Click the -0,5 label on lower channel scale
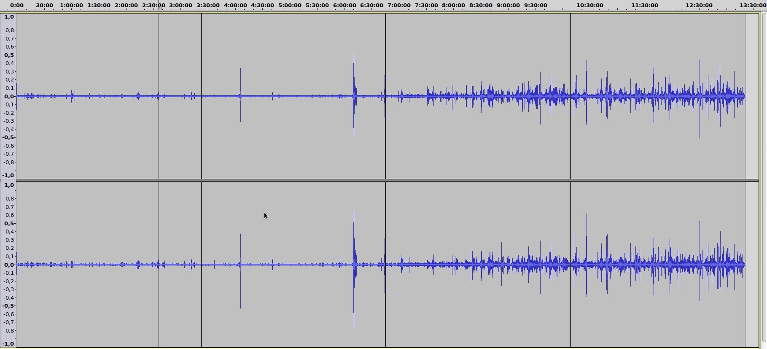 [x=8, y=306]
